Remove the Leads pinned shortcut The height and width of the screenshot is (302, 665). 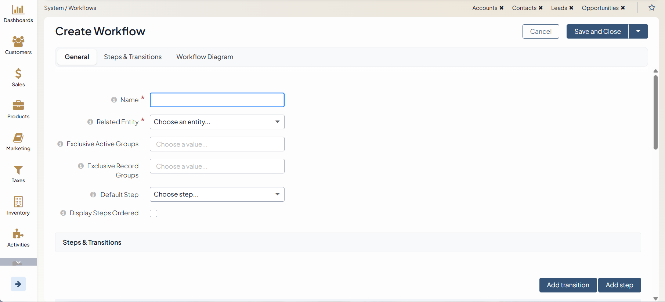[x=571, y=8]
